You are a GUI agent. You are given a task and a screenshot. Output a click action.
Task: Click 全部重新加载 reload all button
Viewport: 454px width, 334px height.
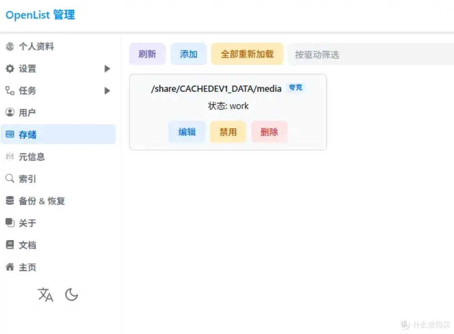tap(247, 54)
